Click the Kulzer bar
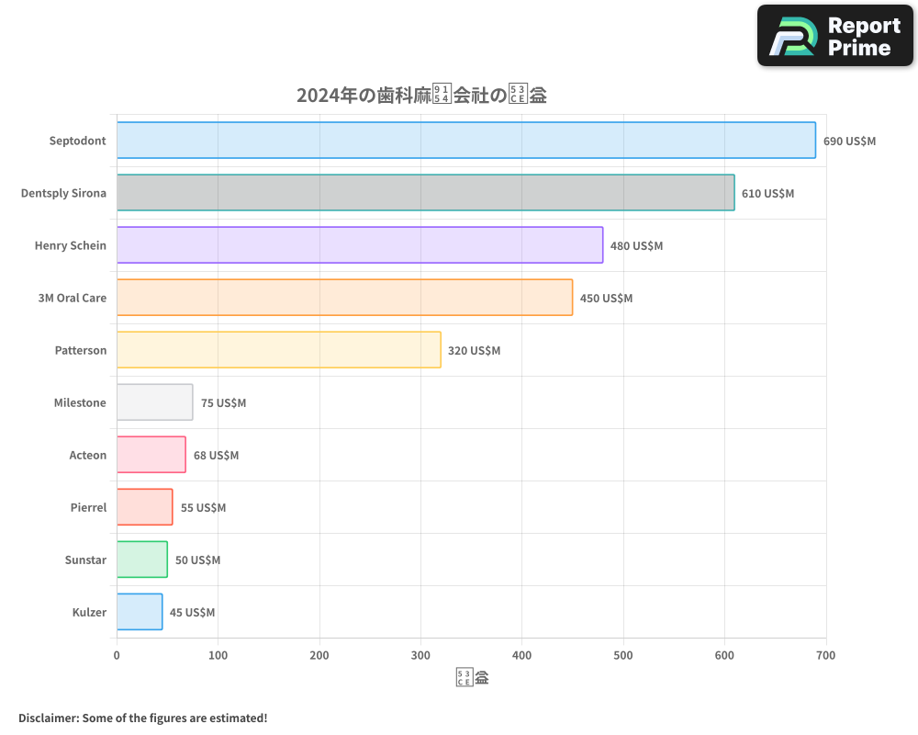The height and width of the screenshot is (735, 918). tap(138, 612)
